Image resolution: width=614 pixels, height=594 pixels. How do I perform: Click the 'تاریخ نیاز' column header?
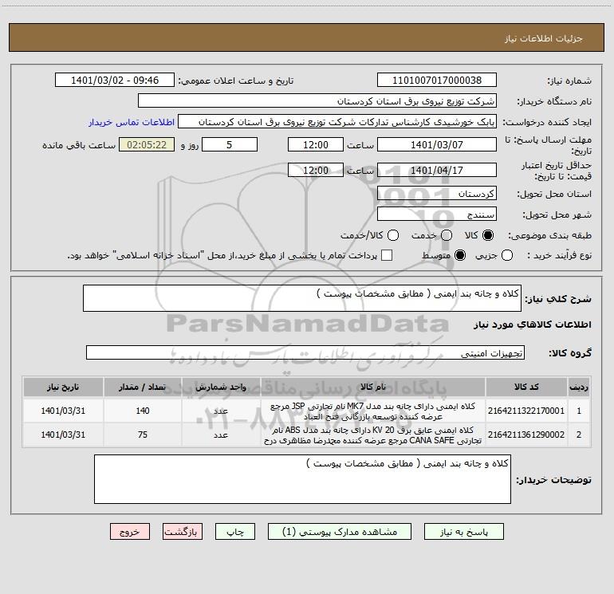(x=63, y=387)
